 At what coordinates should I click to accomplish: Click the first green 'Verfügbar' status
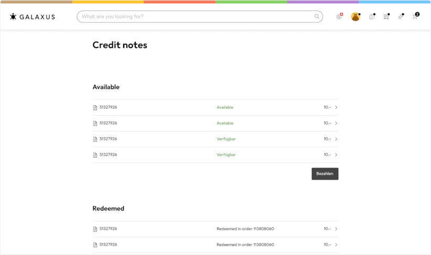pos(226,139)
